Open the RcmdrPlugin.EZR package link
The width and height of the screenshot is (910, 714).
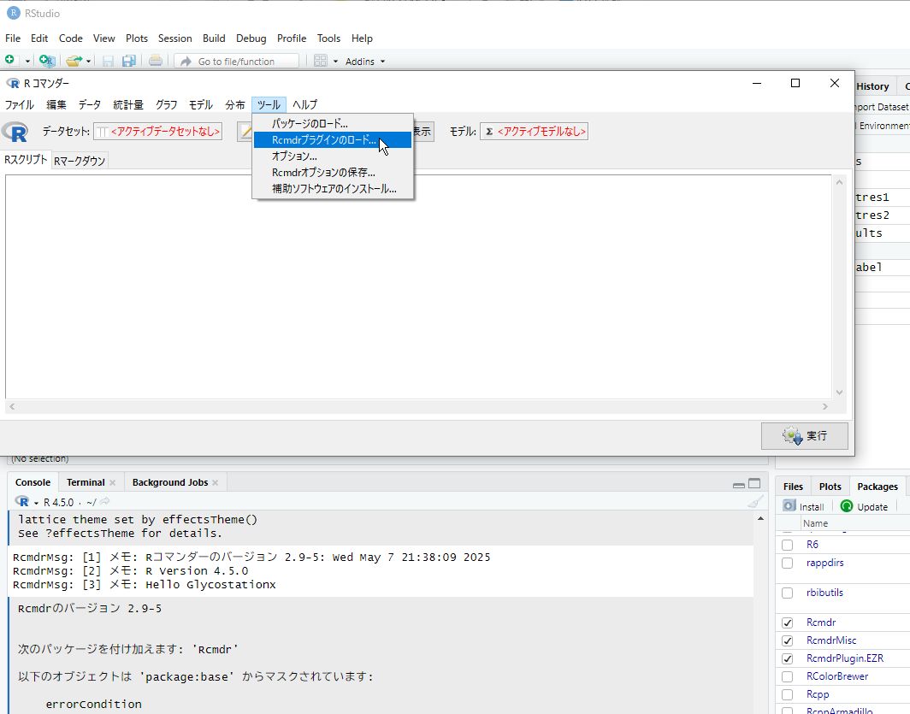[x=845, y=659]
